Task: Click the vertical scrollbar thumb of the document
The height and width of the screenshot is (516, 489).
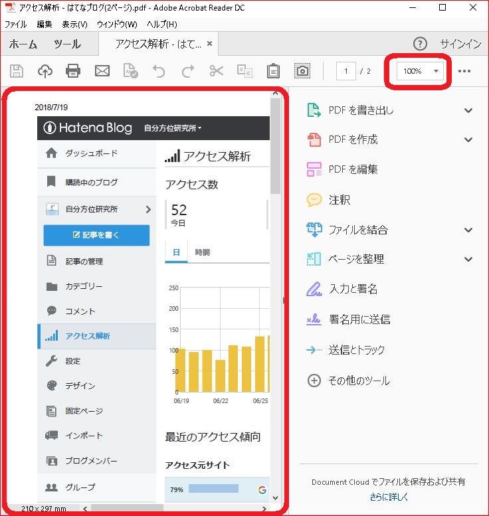Action: (x=275, y=147)
